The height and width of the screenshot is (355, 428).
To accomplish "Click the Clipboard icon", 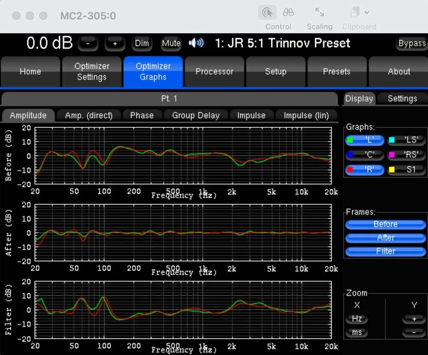I will (x=355, y=12).
